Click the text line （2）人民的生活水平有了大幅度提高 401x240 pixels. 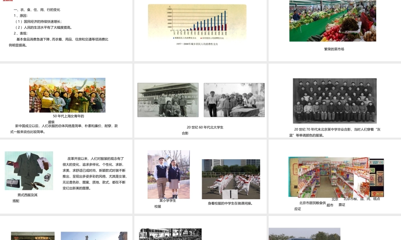(44, 28)
